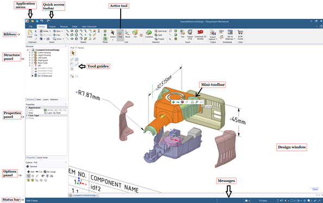323x203 pixels.
Task: Click the Download 3D Models icon
Action: [200, 35]
